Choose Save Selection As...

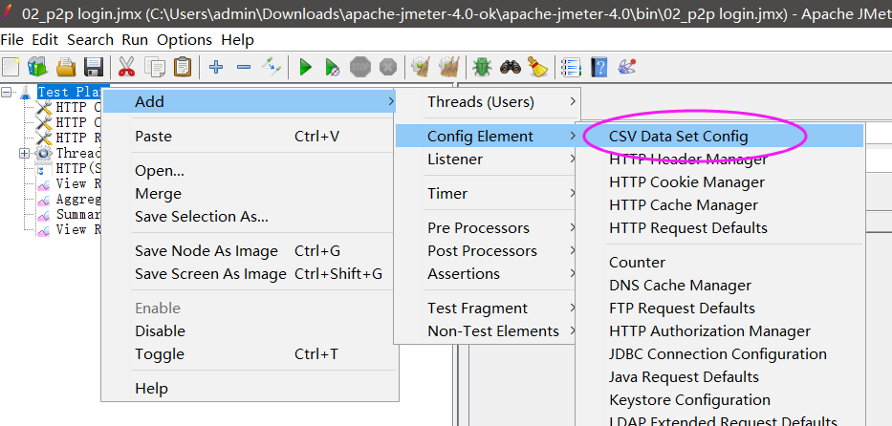click(250, 217)
